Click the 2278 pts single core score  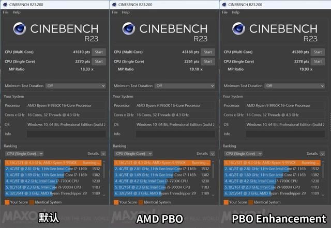[302, 61]
